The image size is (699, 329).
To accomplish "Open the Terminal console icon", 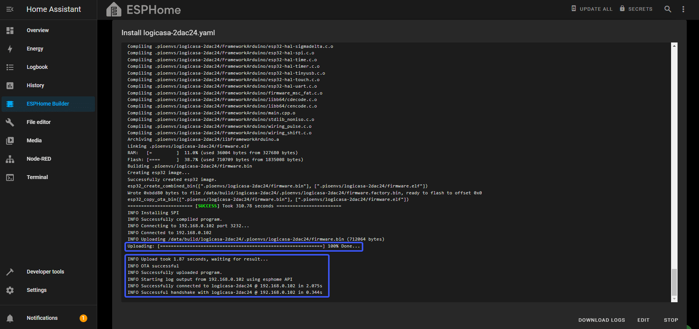I will coord(10,178).
